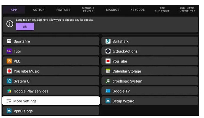The image size is (204, 118).
Task: Switch to the MACROS tab
Action: (113, 10)
